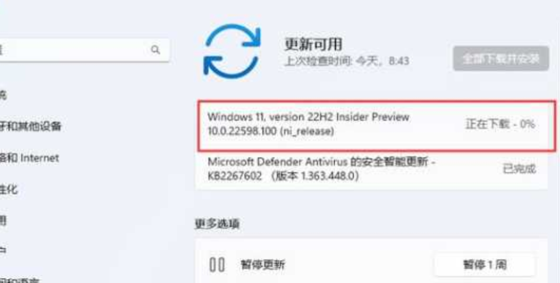Click the blue circular update arrows icon
This screenshot has height=283, width=560.
[x=232, y=51]
